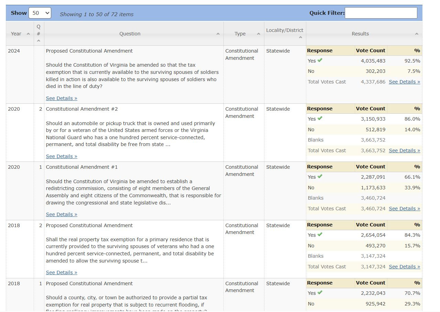Open See Details beside 4,337,686 total votes
Screen dimensions: 440x312
(404, 82)
